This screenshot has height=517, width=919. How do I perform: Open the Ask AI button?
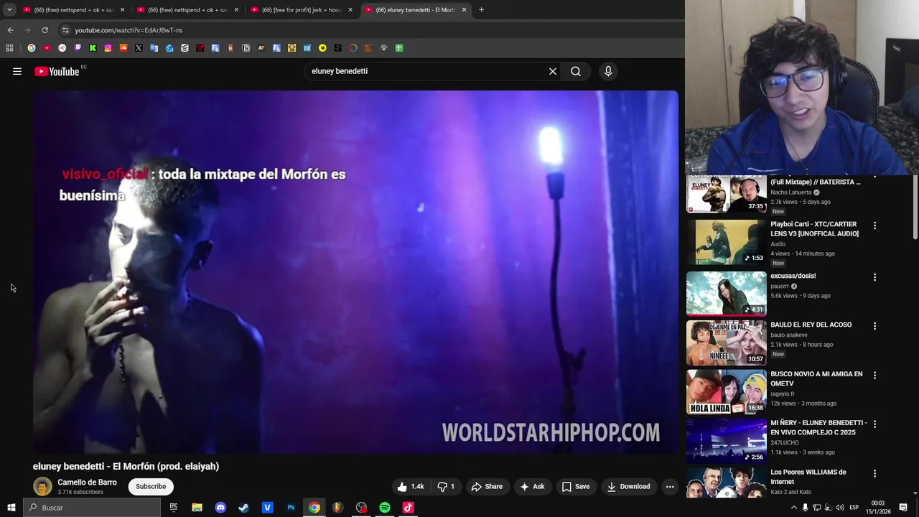click(532, 486)
